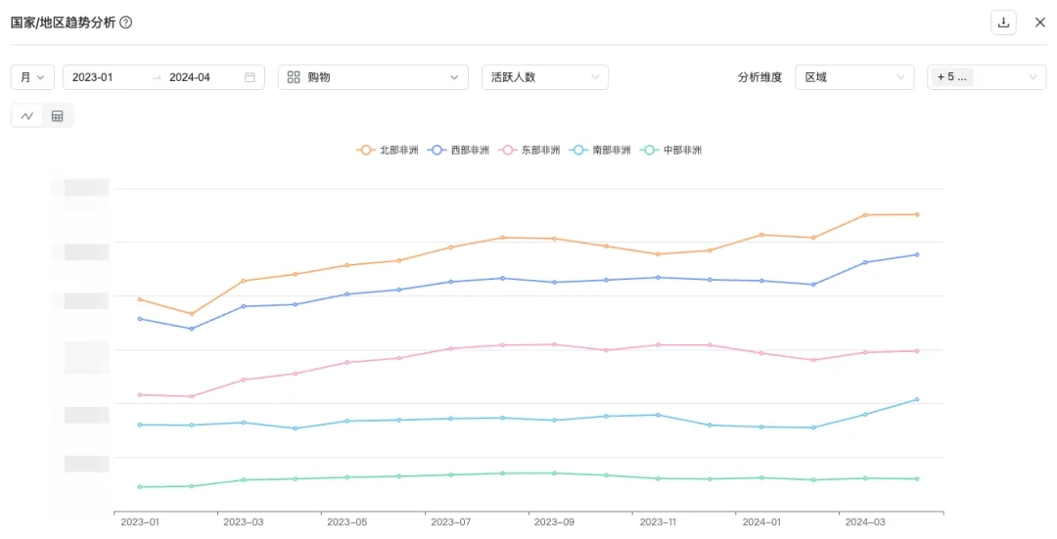Toggle 北部非洲 series in legend
This screenshot has height=539, width=1057.
coord(388,150)
